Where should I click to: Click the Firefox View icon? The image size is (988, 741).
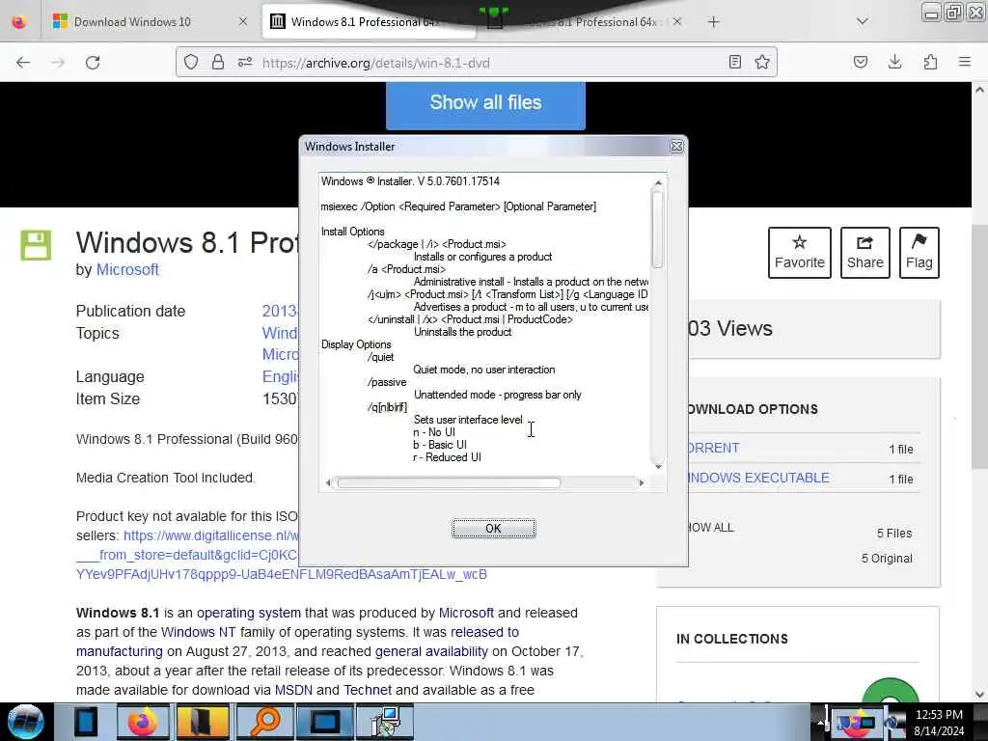(19, 22)
